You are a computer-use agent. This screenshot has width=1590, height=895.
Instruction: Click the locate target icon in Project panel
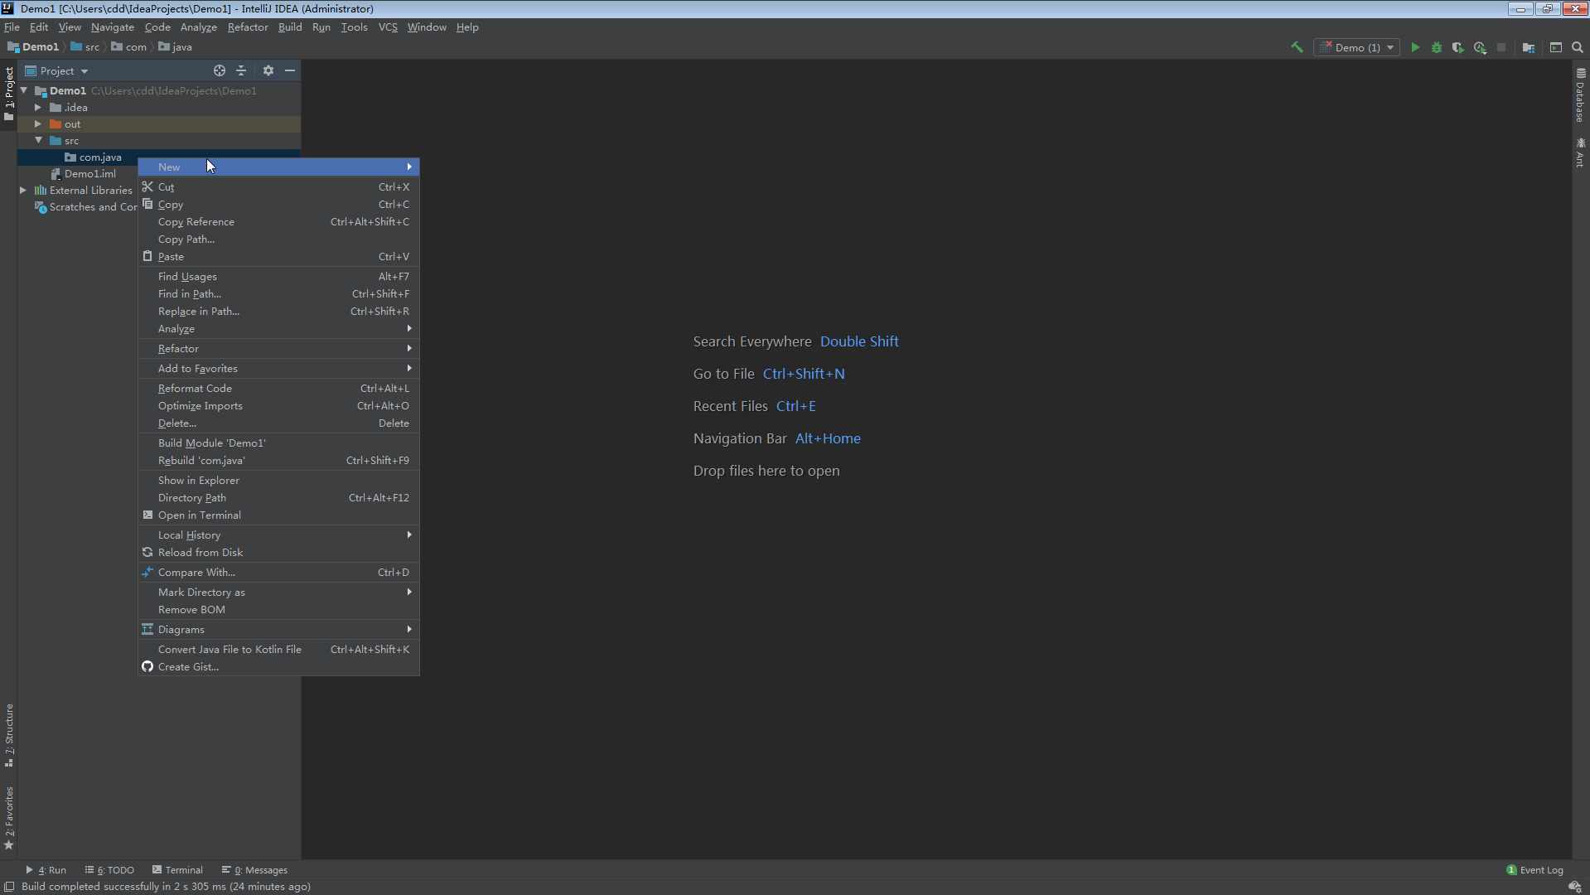[220, 70]
